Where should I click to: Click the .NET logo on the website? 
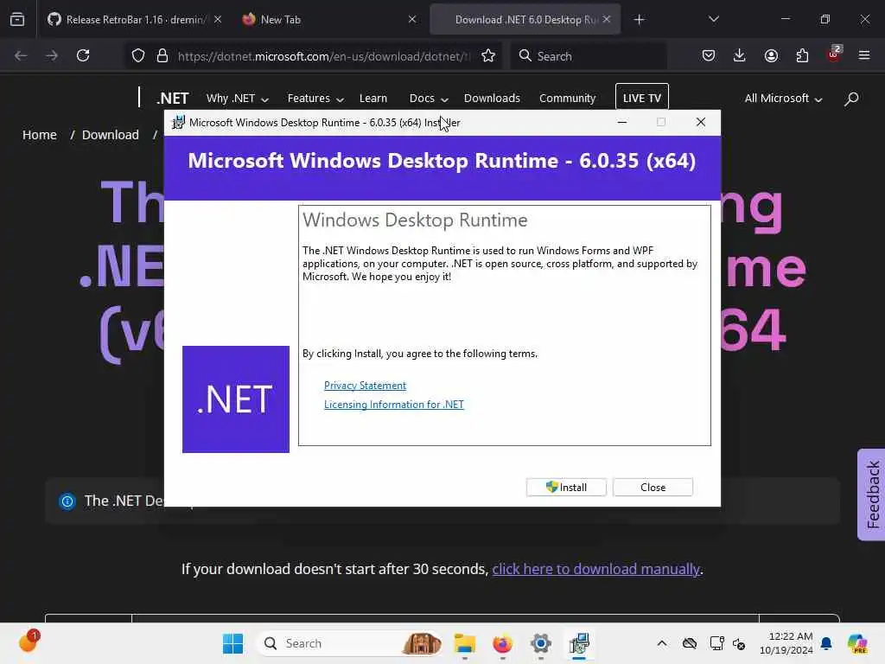pyautogui.click(x=173, y=99)
